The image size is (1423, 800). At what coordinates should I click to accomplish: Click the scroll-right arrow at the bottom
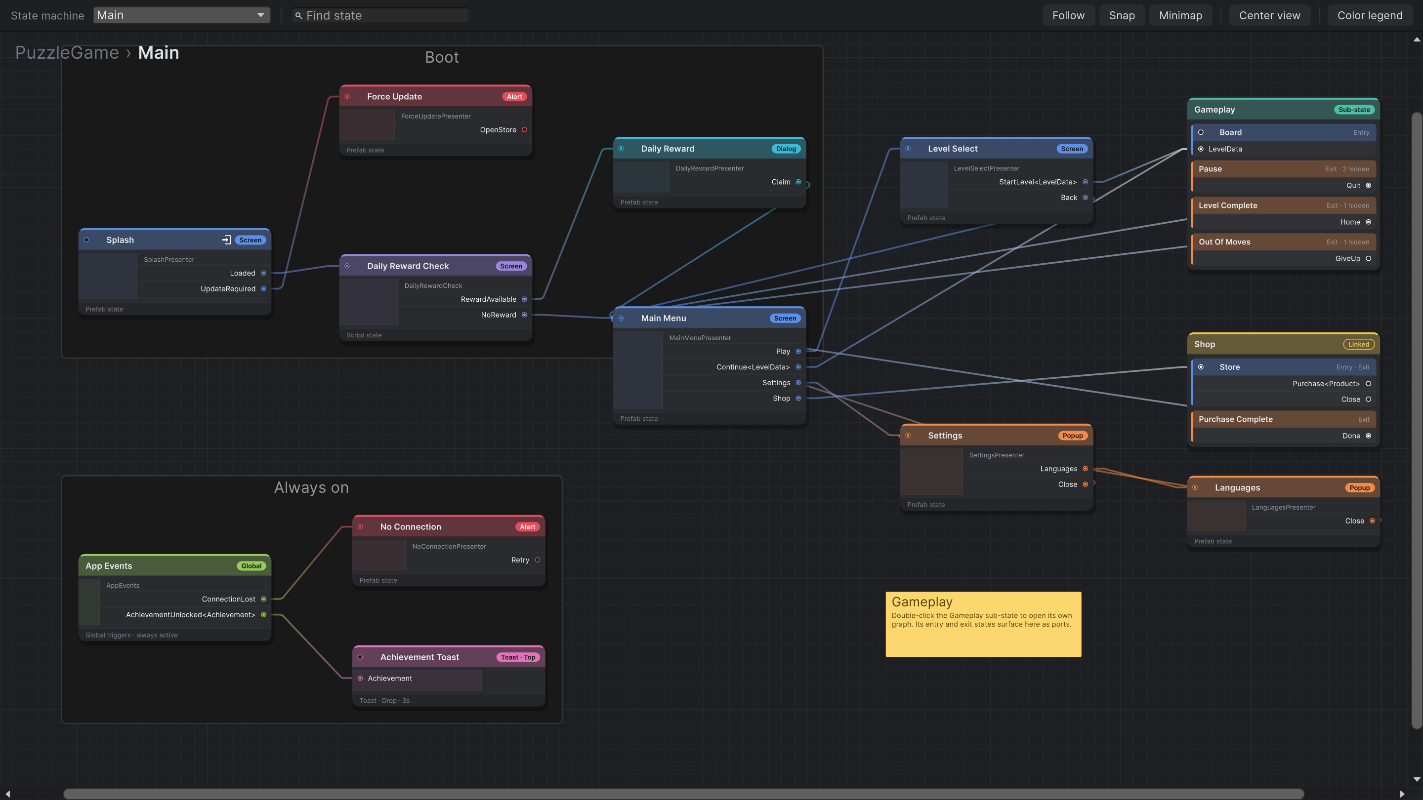(1402, 794)
